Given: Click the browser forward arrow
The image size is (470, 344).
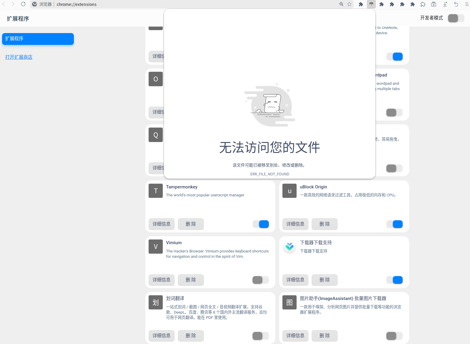Looking at the screenshot, I should (13, 4).
